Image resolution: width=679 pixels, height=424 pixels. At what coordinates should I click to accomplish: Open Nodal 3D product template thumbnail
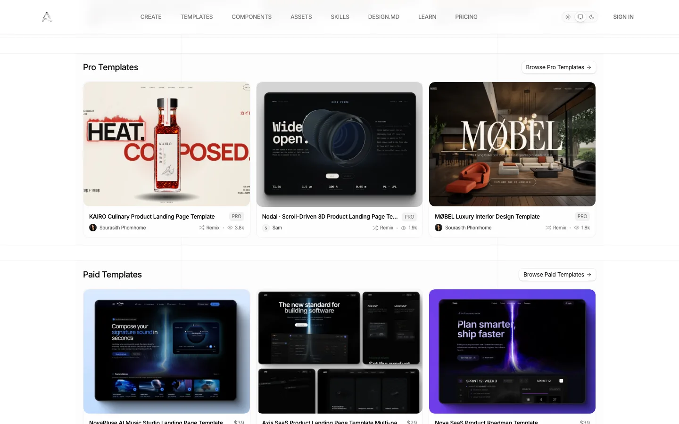(339, 144)
